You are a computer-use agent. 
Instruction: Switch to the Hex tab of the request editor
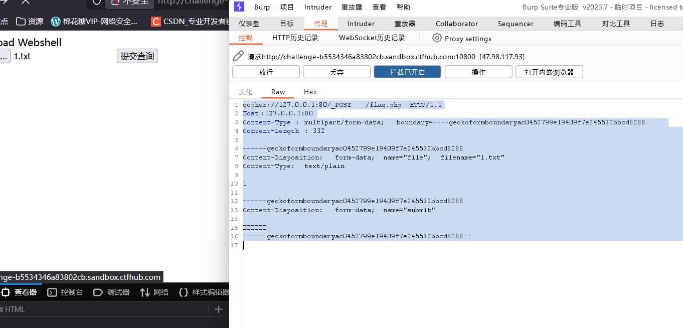pyautogui.click(x=310, y=92)
